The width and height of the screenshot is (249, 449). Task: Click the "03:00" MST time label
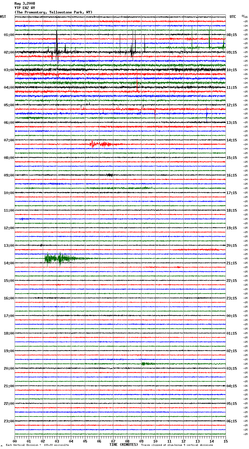[x=9, y=70]
